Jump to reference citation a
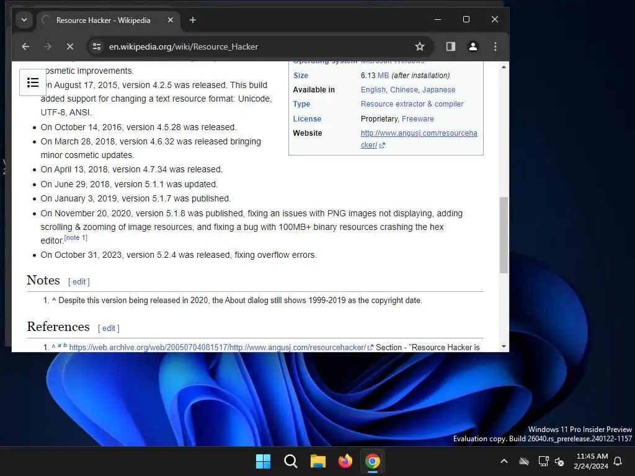 pos(59,345)
